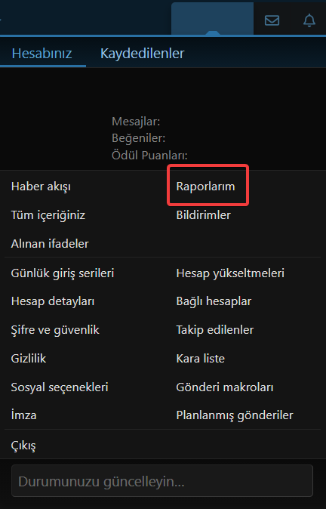Image resolution: width=326 pixels, height=509 pixels.
Task: Open the Gizlilik settings
Action: click(29, 359)
